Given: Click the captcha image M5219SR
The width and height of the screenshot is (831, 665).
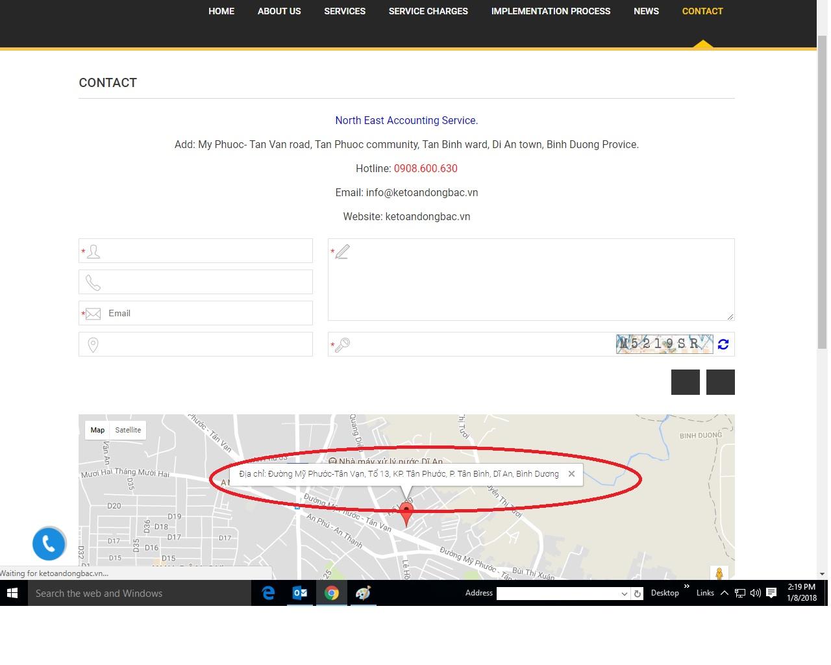Looking at the screenshot, I should (664, 344).
